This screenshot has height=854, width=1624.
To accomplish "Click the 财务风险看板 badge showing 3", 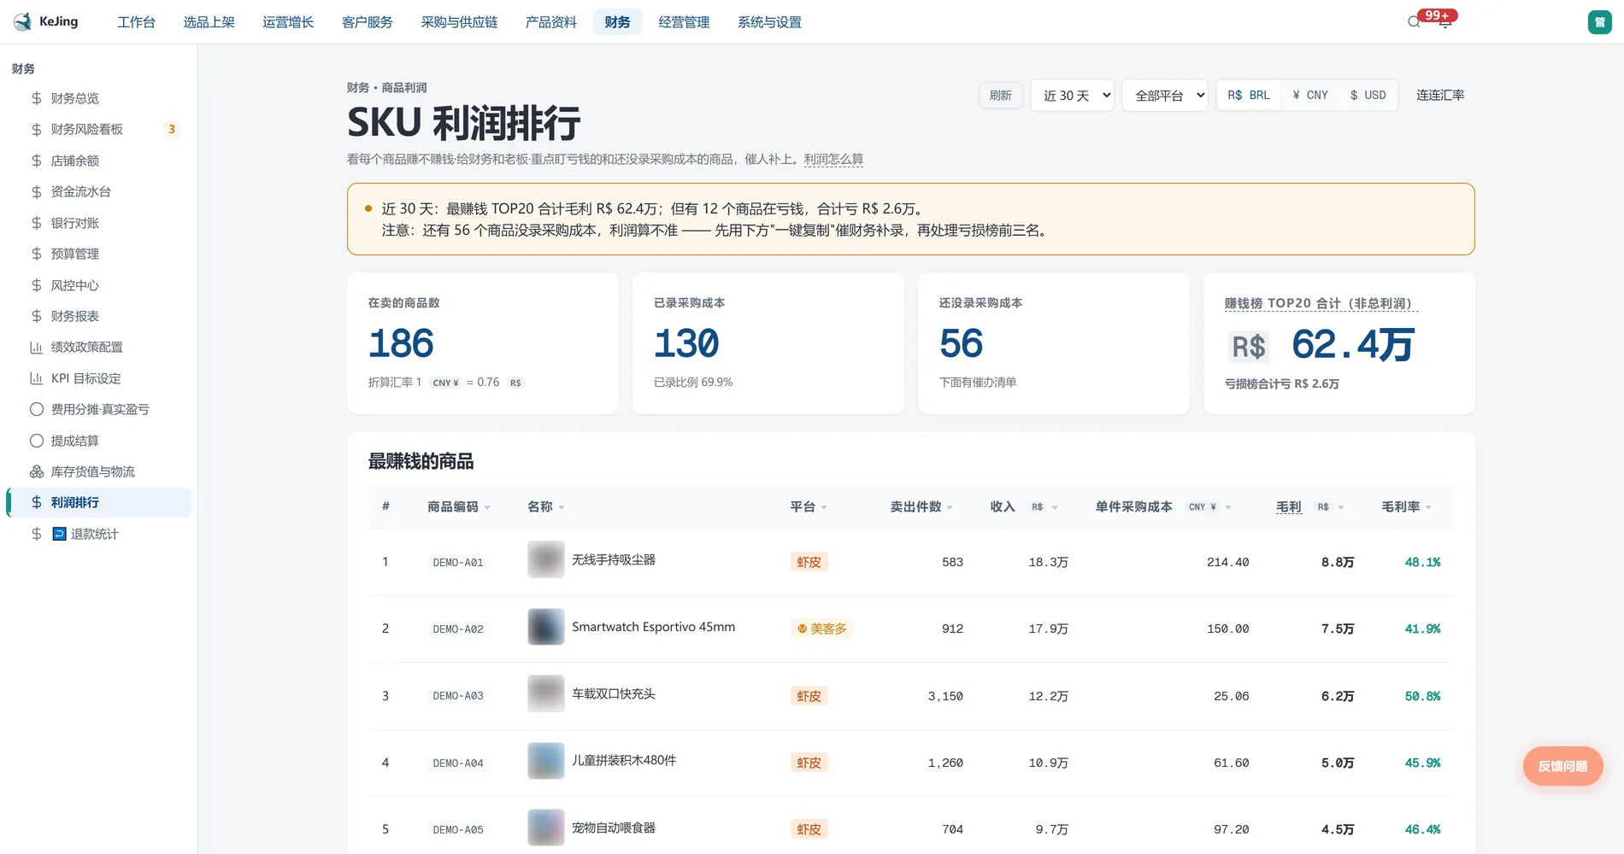I will click(172, 129).
